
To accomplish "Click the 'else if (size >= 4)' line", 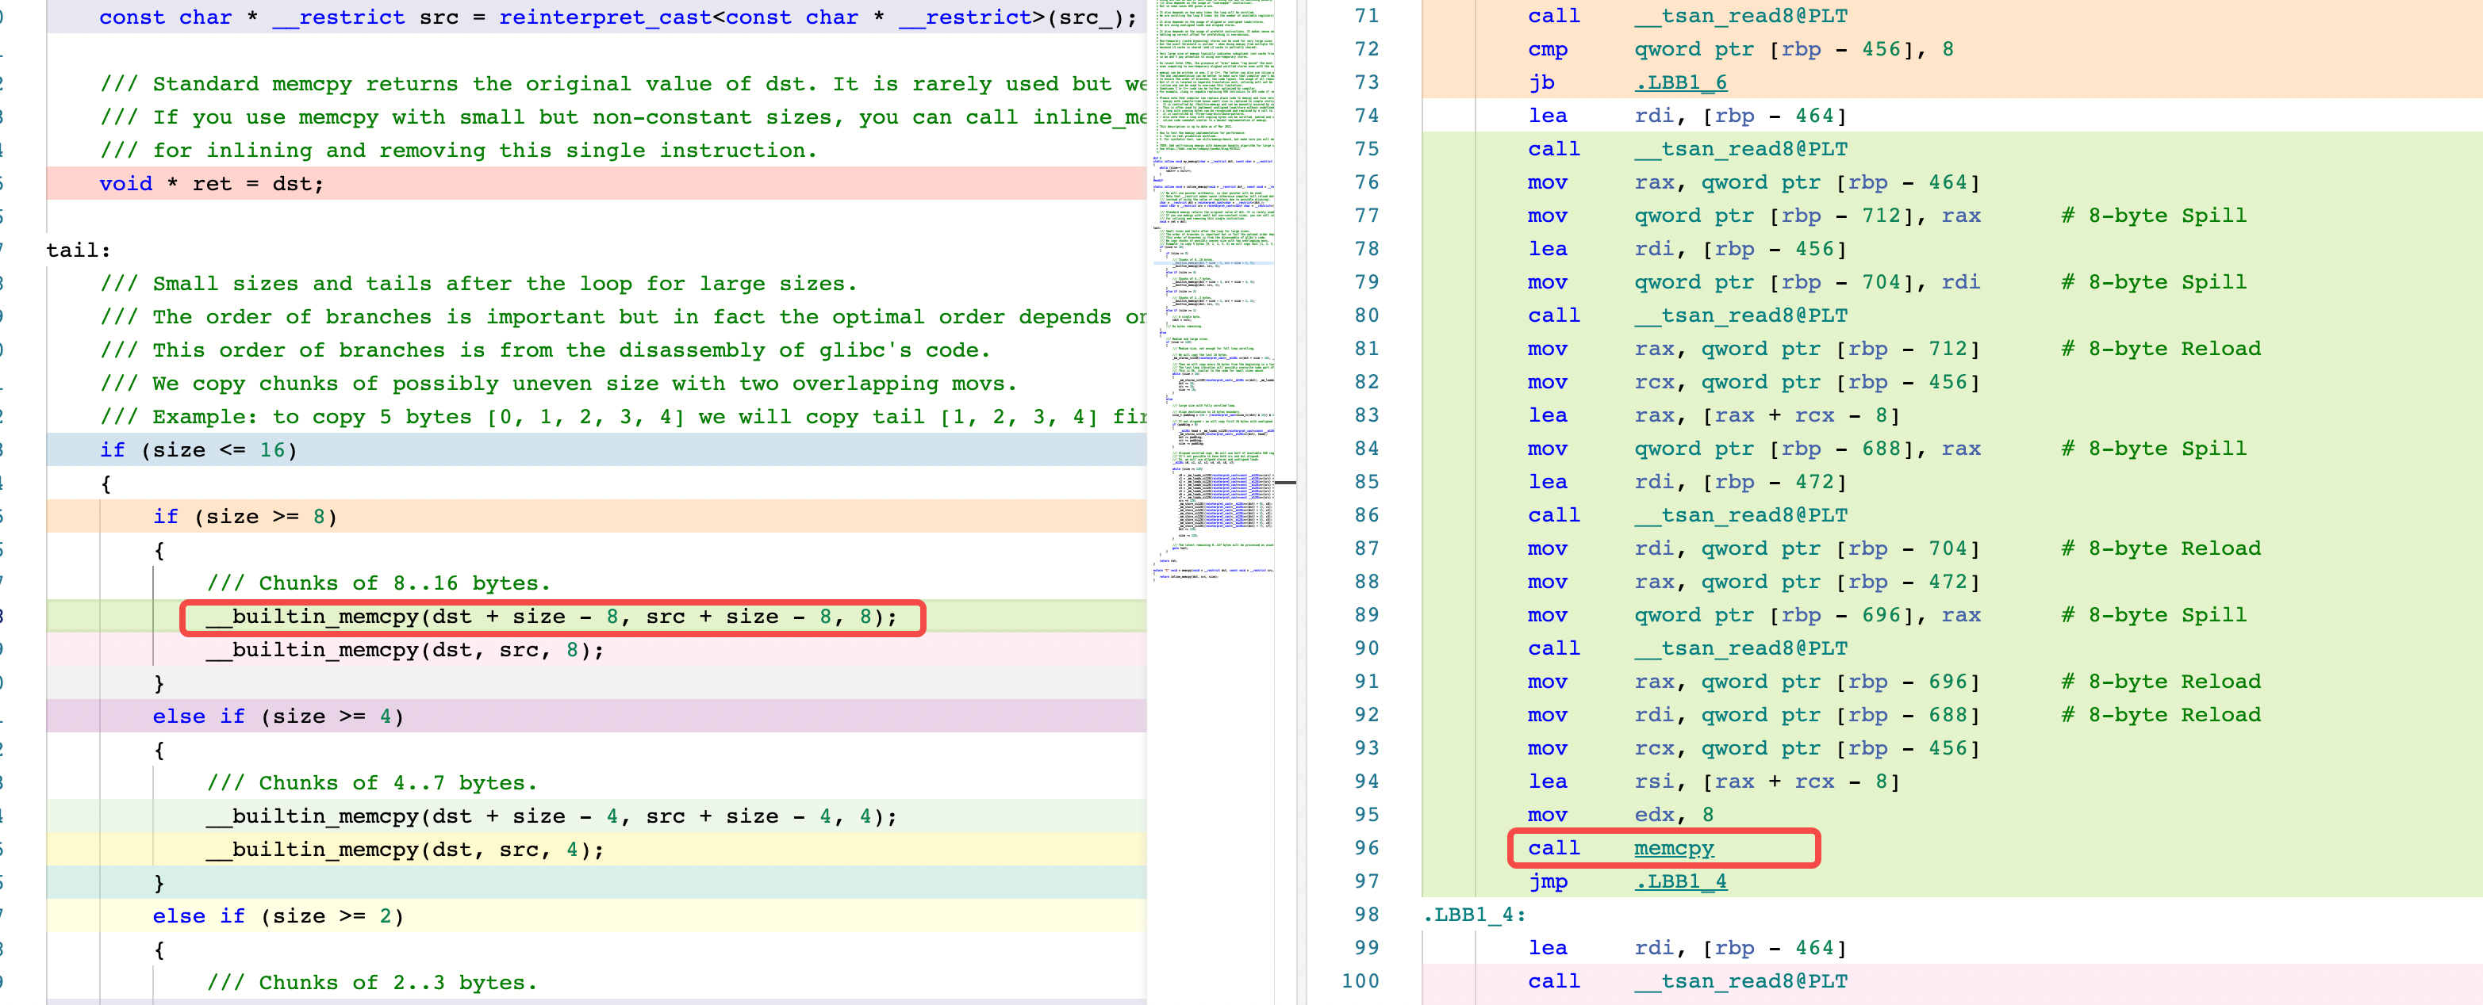I will tap(278, 716).
